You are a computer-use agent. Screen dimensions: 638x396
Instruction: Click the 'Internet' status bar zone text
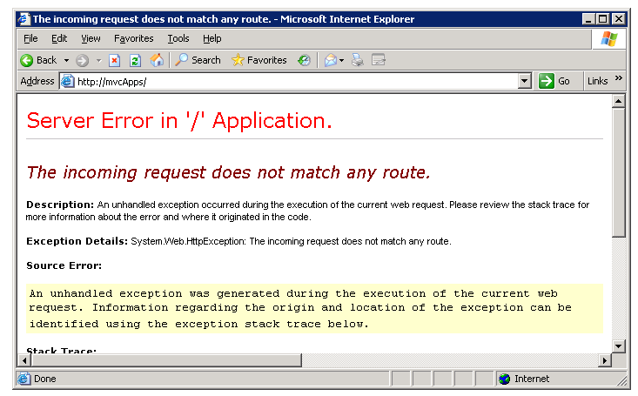pyautogui.click(x=532, y=379)
